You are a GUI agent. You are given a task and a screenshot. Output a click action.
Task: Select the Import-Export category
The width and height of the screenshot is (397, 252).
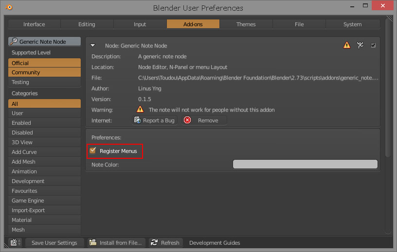[45, 210]
